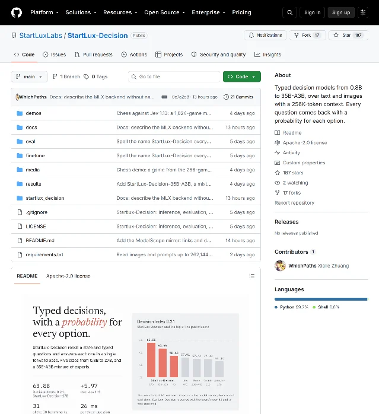Image resolution: width=379 pixels, height=414 pixels.
Task: Click the media folder icon
Action: point(20,170)
